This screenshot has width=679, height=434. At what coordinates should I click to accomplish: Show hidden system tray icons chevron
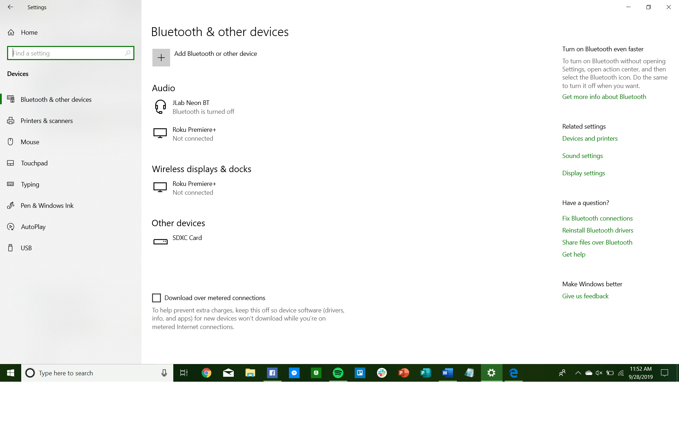(x=578, y=373)
